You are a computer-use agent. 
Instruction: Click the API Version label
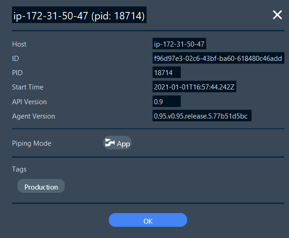[x=30, y=101]
